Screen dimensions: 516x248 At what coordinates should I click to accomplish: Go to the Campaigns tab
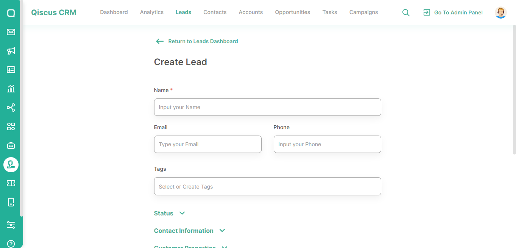[363, 12]
